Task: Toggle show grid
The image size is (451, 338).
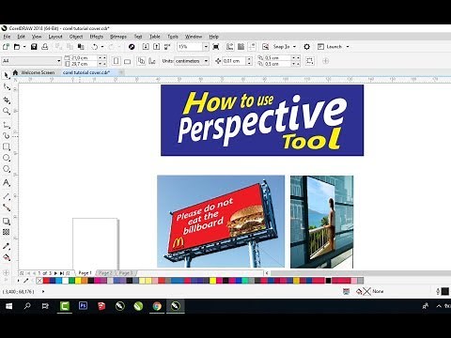Action: [x=241, y=47]
